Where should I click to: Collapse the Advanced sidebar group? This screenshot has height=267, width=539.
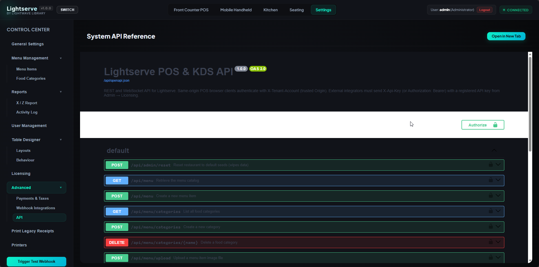(61, 188)
